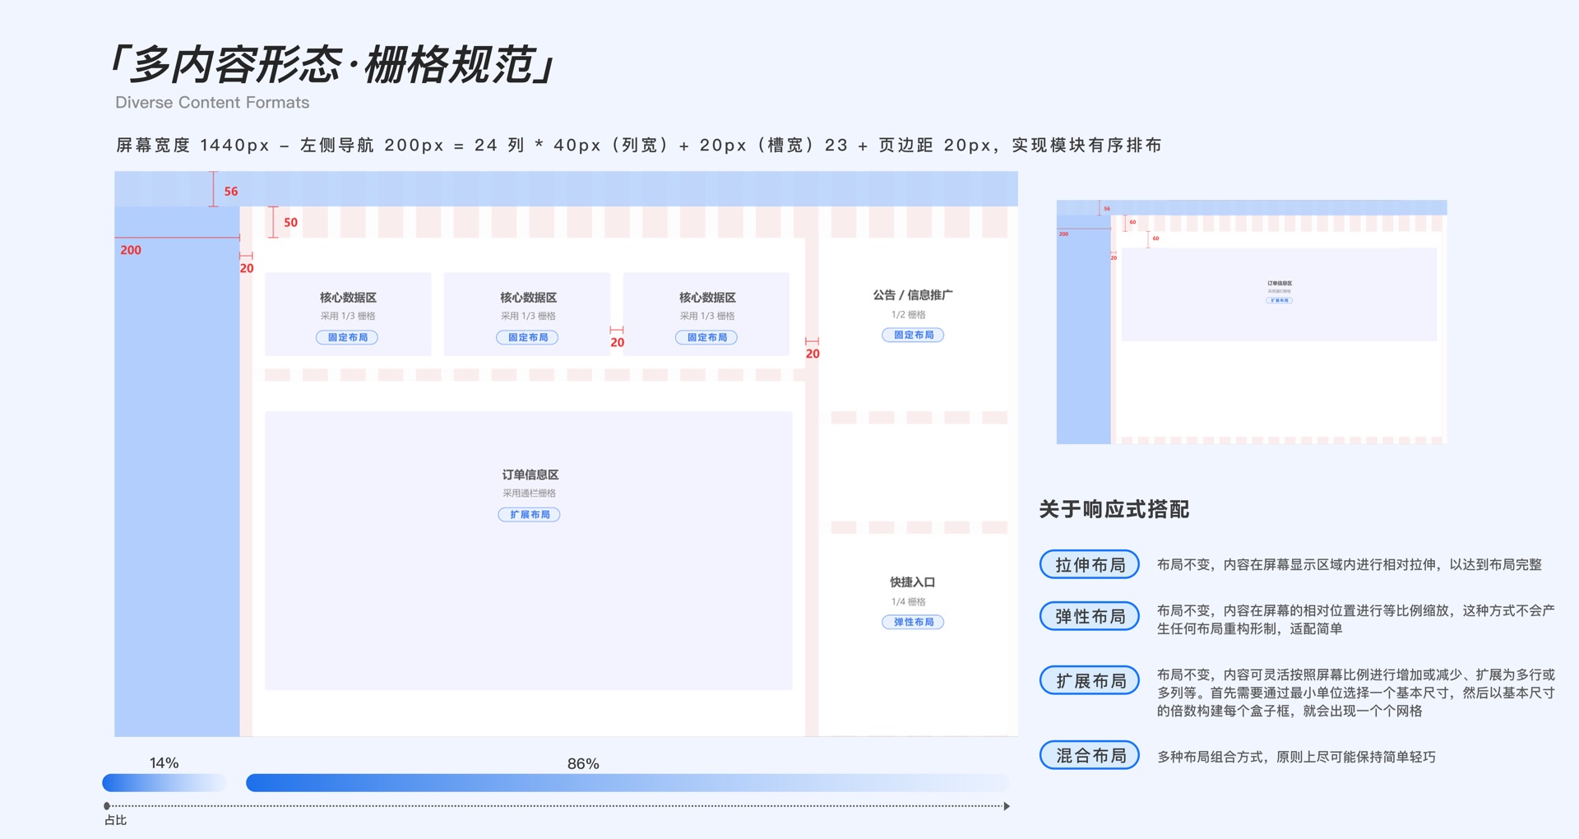Click 弹性布局 tag under 快捷入口
The height and width of the screenshot is (839, 1579).
[913, 622]
